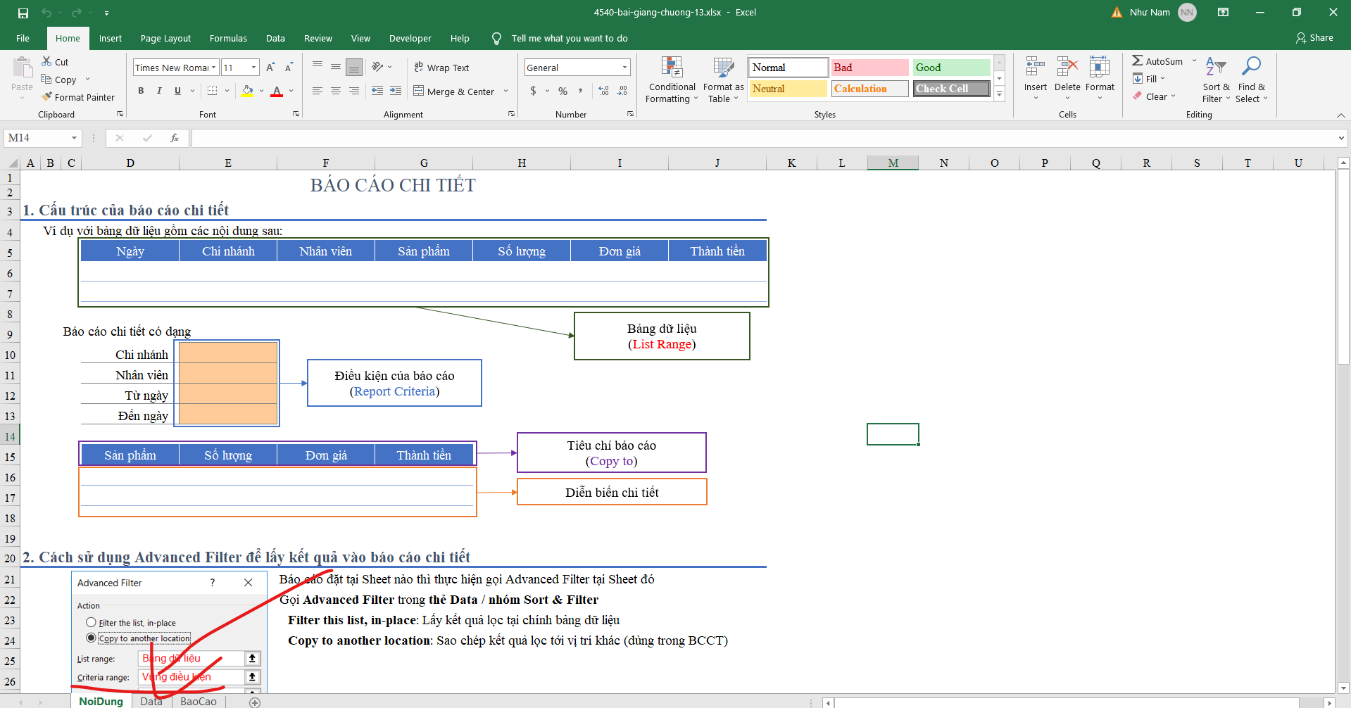Click the Cut scissors icon
This screenshot has height=708, width=1351.
point(46,62)
